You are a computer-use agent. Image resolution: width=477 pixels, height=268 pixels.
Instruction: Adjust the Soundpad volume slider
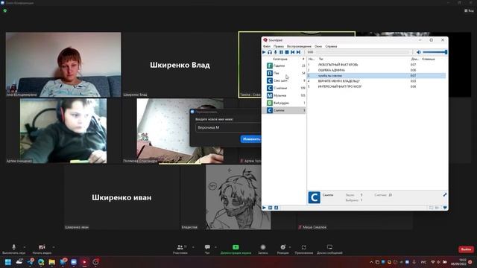coord(435,52)
